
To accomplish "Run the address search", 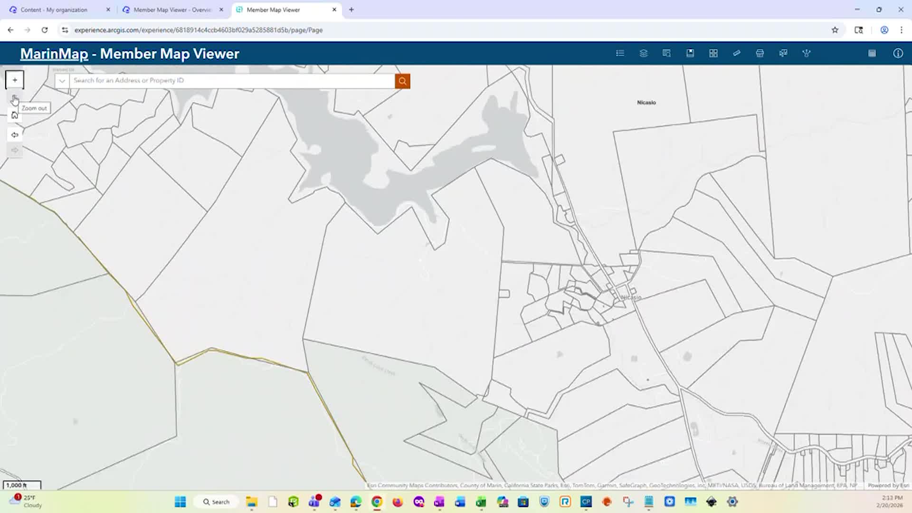I will pyautogui.click(x=402, y=81).
